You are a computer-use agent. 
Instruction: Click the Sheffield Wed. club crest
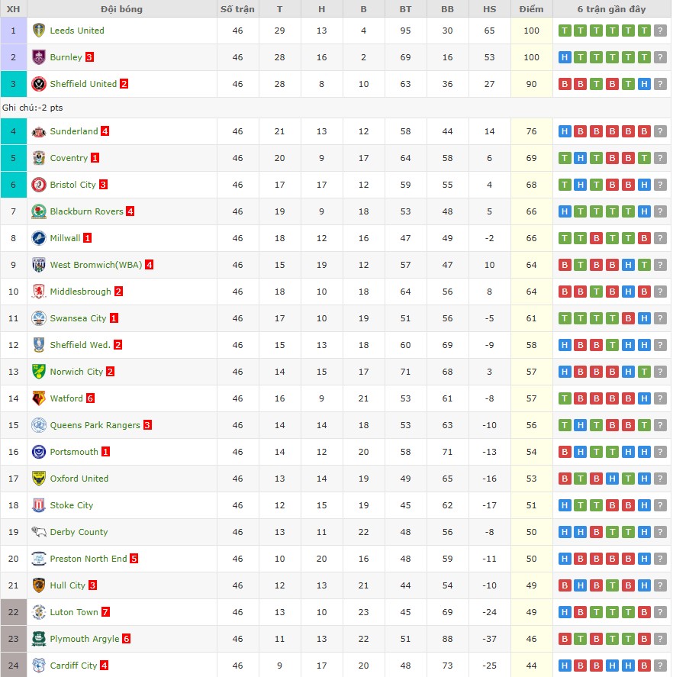(x=39, y=345)
